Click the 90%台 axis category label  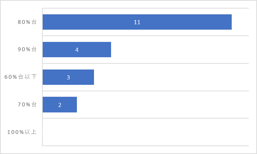click(27, 49)
